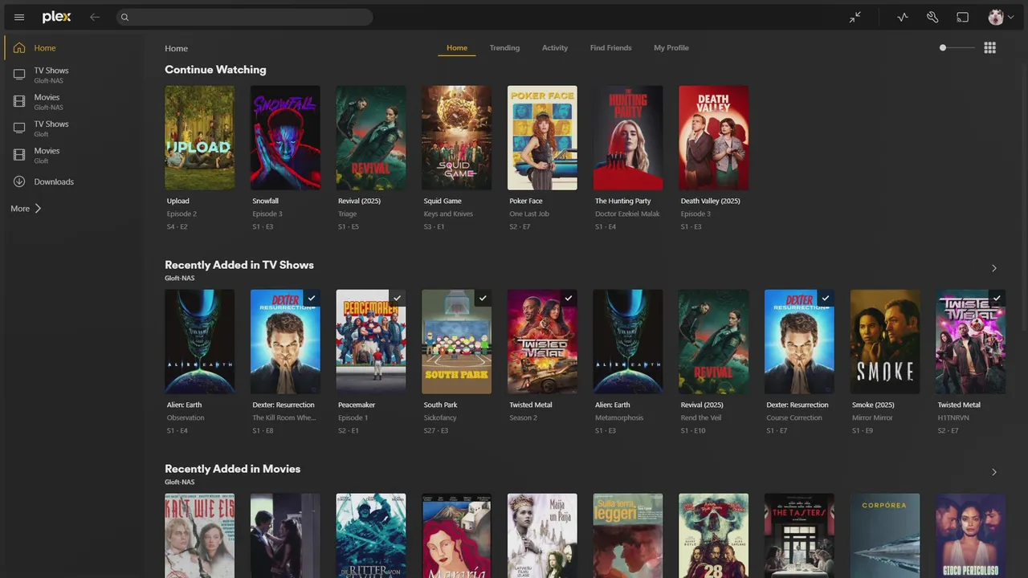
Task: Open The Hunting Party poster
Action: coord(628,138)
